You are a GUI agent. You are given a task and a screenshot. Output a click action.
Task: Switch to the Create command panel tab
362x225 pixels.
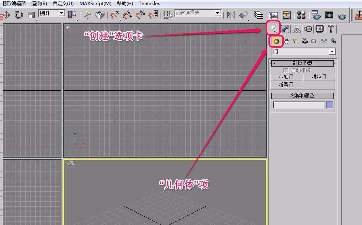pyautogui.click(x=274, y=29)
